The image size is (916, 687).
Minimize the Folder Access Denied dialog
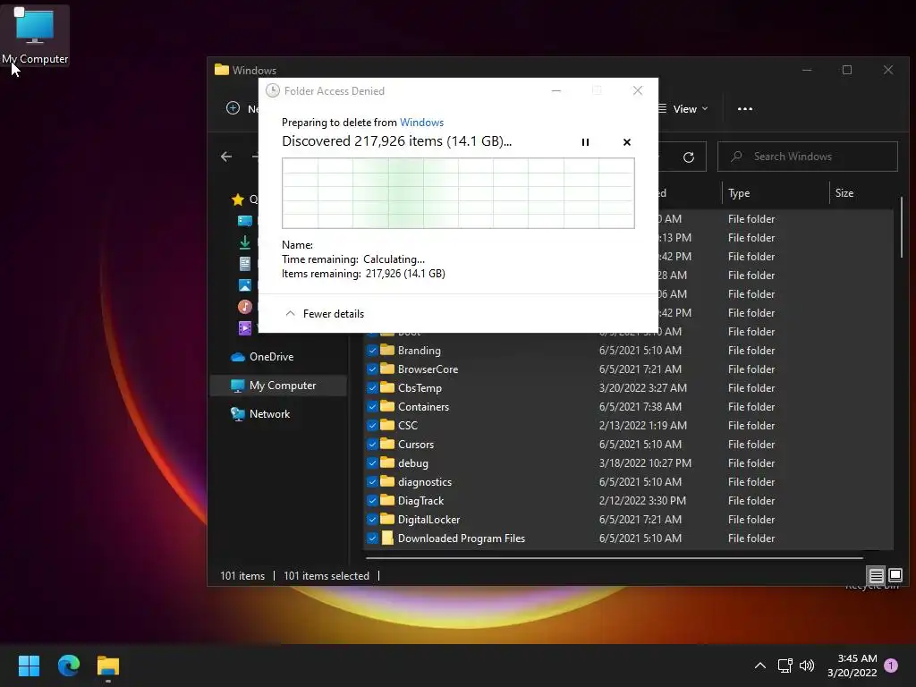(x=556, y=90)
